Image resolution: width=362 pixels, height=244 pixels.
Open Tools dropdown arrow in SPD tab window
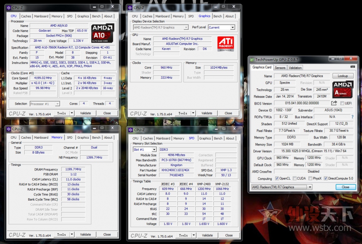click(x=193, y=235)
